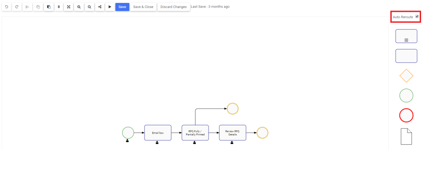Click Discard Changes

point(173,7)
